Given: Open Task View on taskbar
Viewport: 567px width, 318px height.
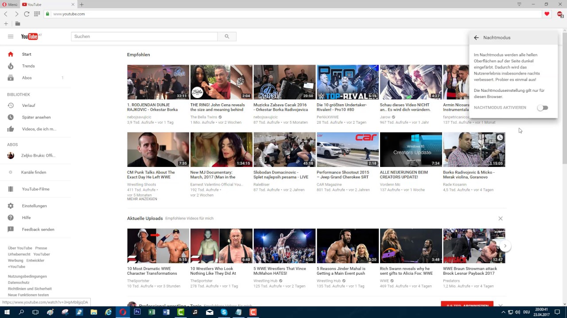Looking at the screenshot, I should point(35,312).
